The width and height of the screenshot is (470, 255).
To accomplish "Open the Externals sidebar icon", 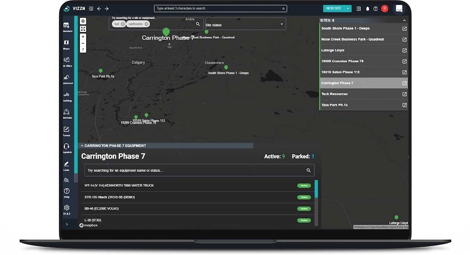I will tap(67, 112).
